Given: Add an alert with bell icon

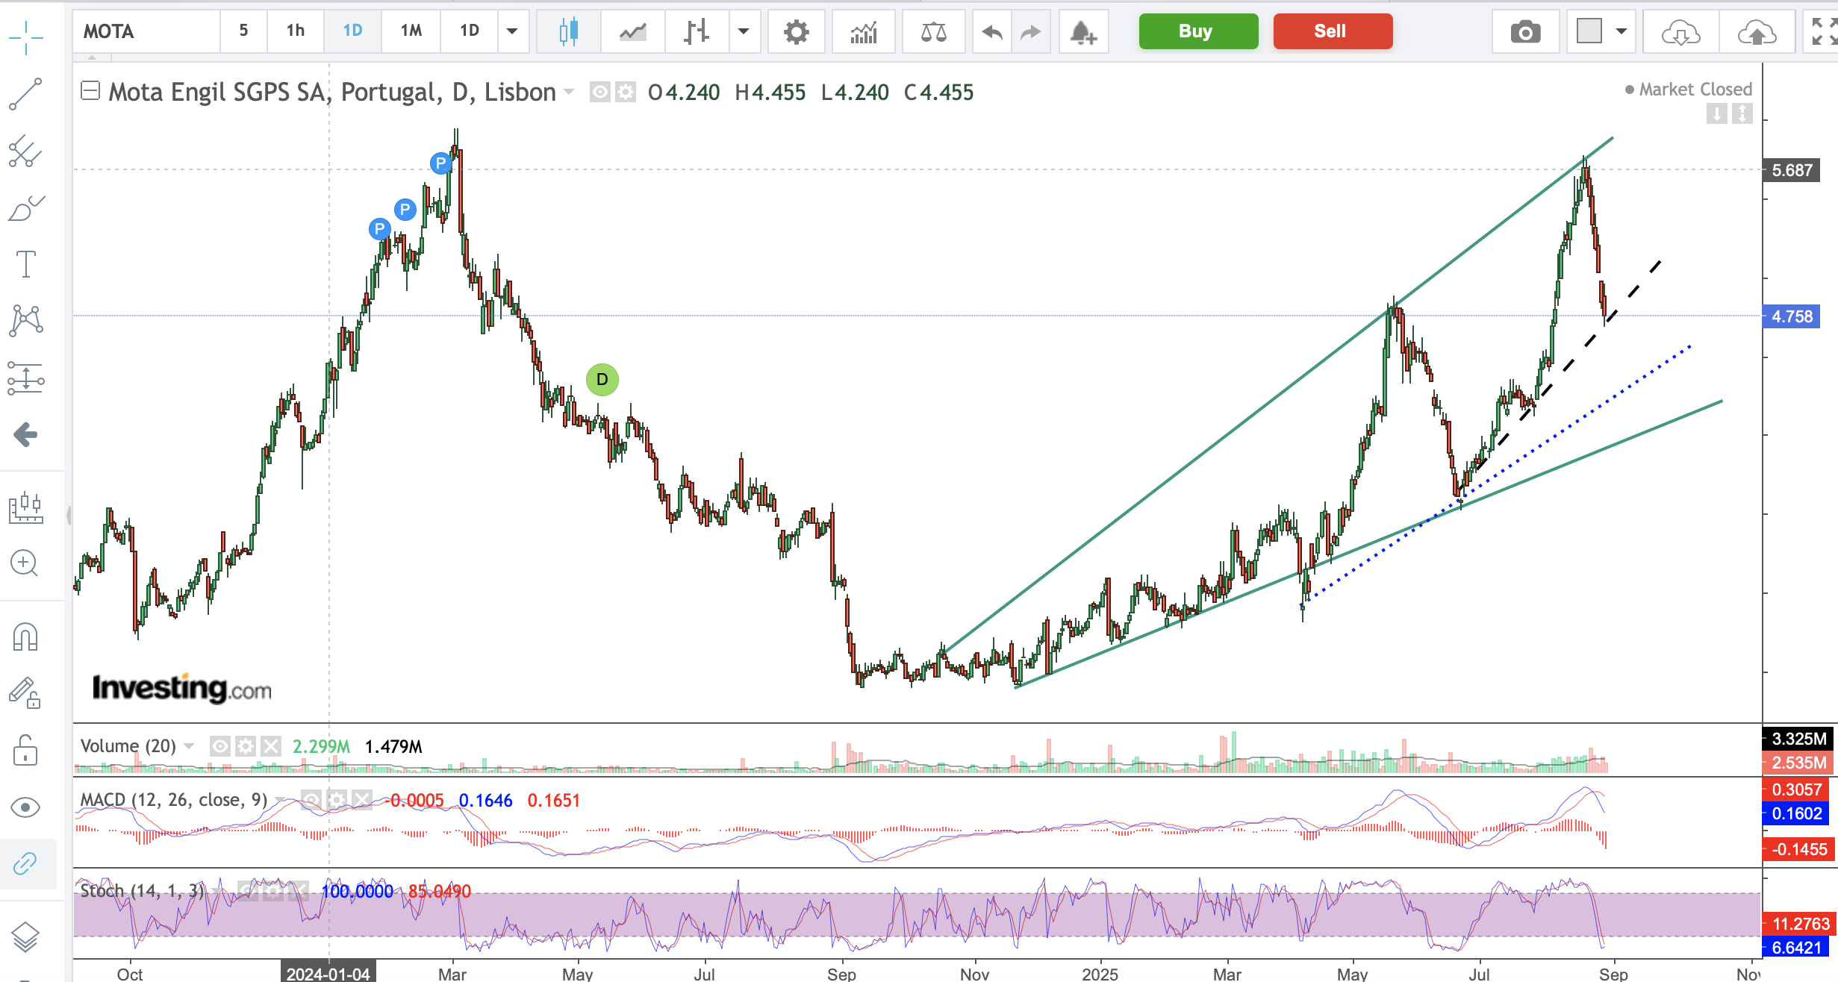Looking at the screenshot, I should [1083, 32].
